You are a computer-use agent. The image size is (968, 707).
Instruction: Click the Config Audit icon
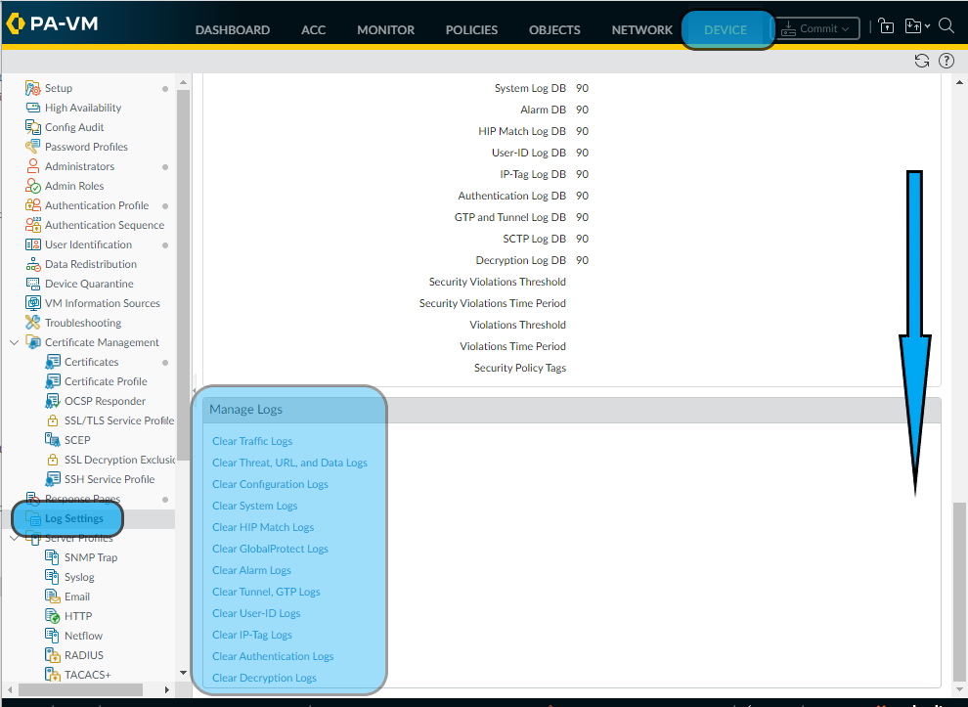[x=32, y=127]
